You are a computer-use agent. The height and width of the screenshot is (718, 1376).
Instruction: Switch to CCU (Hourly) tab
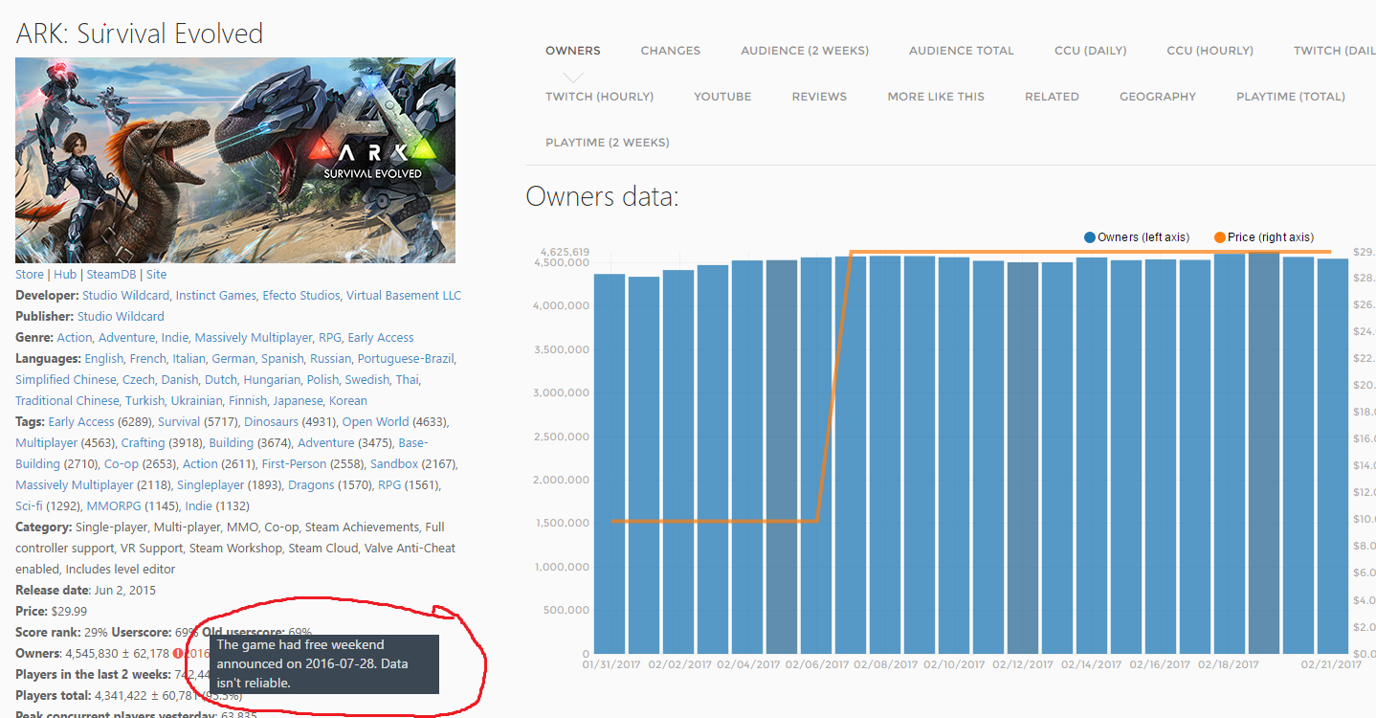tap(1210, 51)
